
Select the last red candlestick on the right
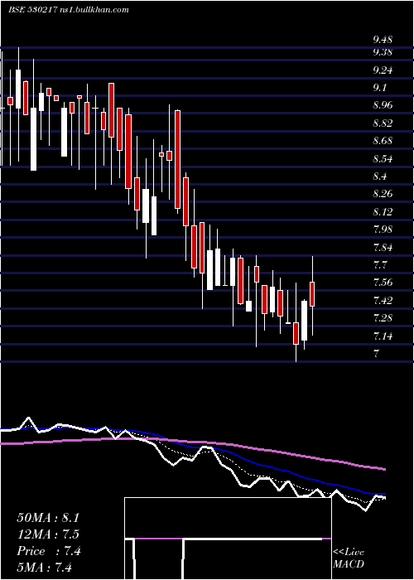coord(312,294)
